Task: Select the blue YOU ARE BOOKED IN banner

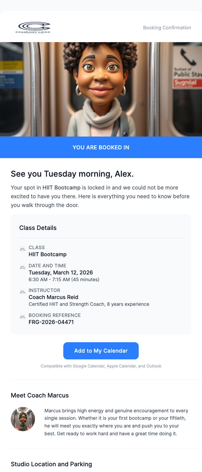Action: 101,147
